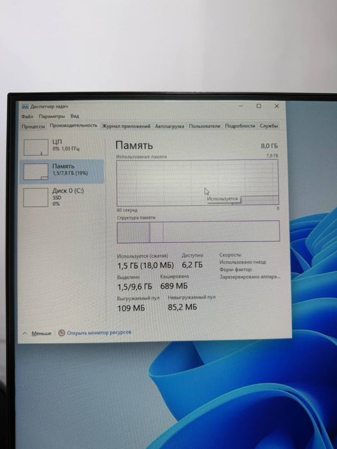Click the Доступно label

click(193, 255)
